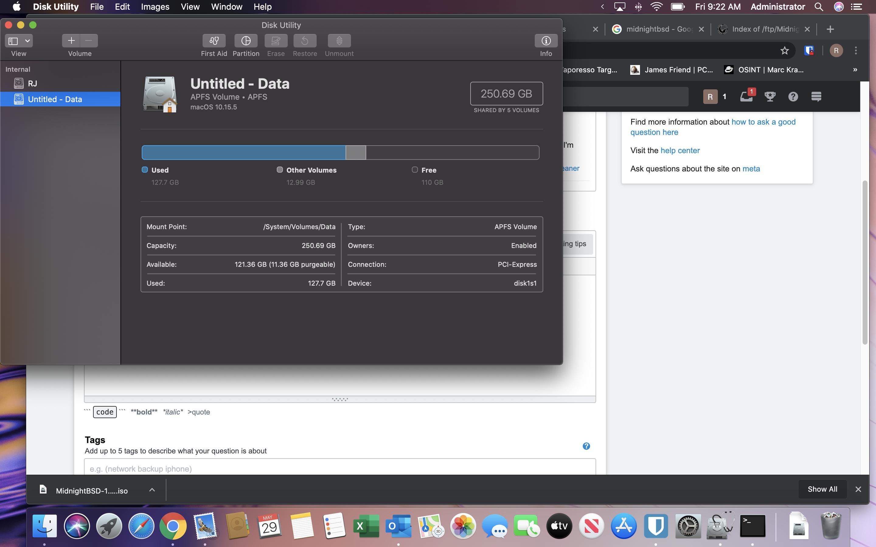Open Wi-Fi status menu

(657, 7)
